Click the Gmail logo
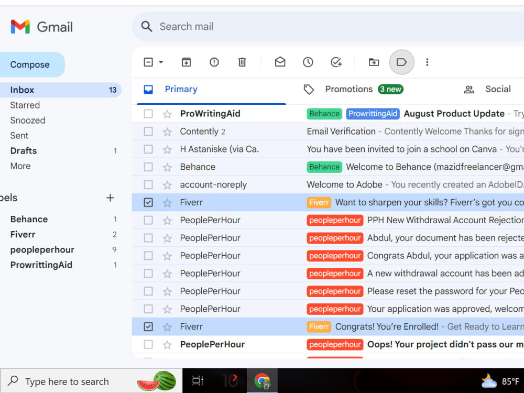Viewport: 524px width, 393px height. click(x=41, y=27)
